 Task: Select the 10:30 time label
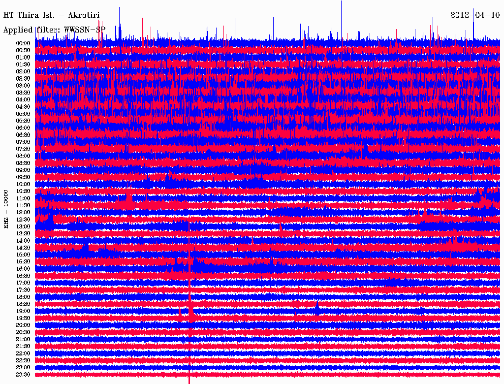point(23,192)
